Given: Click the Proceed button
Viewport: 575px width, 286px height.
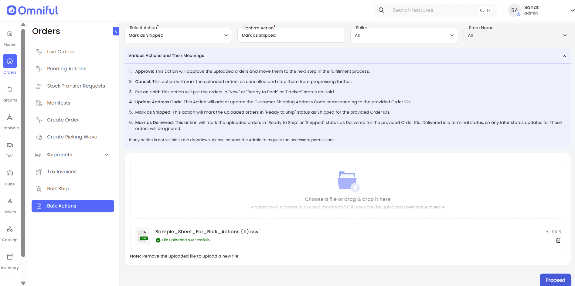Looking at the screenshot, I should [x=555, y=280].
